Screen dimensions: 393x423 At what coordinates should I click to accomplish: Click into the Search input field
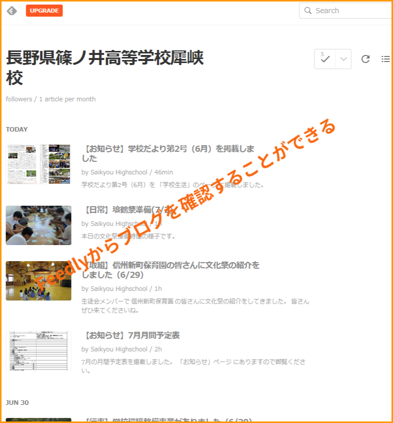click(350, 11)
